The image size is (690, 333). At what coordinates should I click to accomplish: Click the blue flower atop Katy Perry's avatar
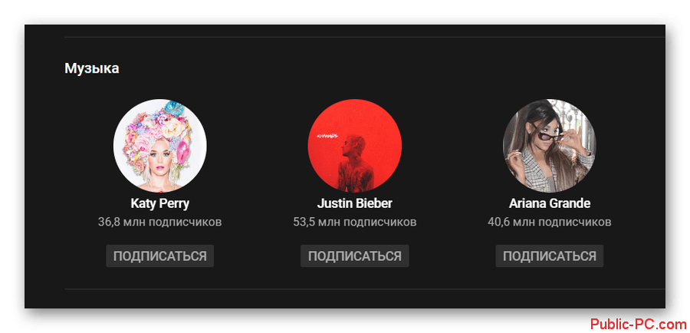click(x=174, y=109)
